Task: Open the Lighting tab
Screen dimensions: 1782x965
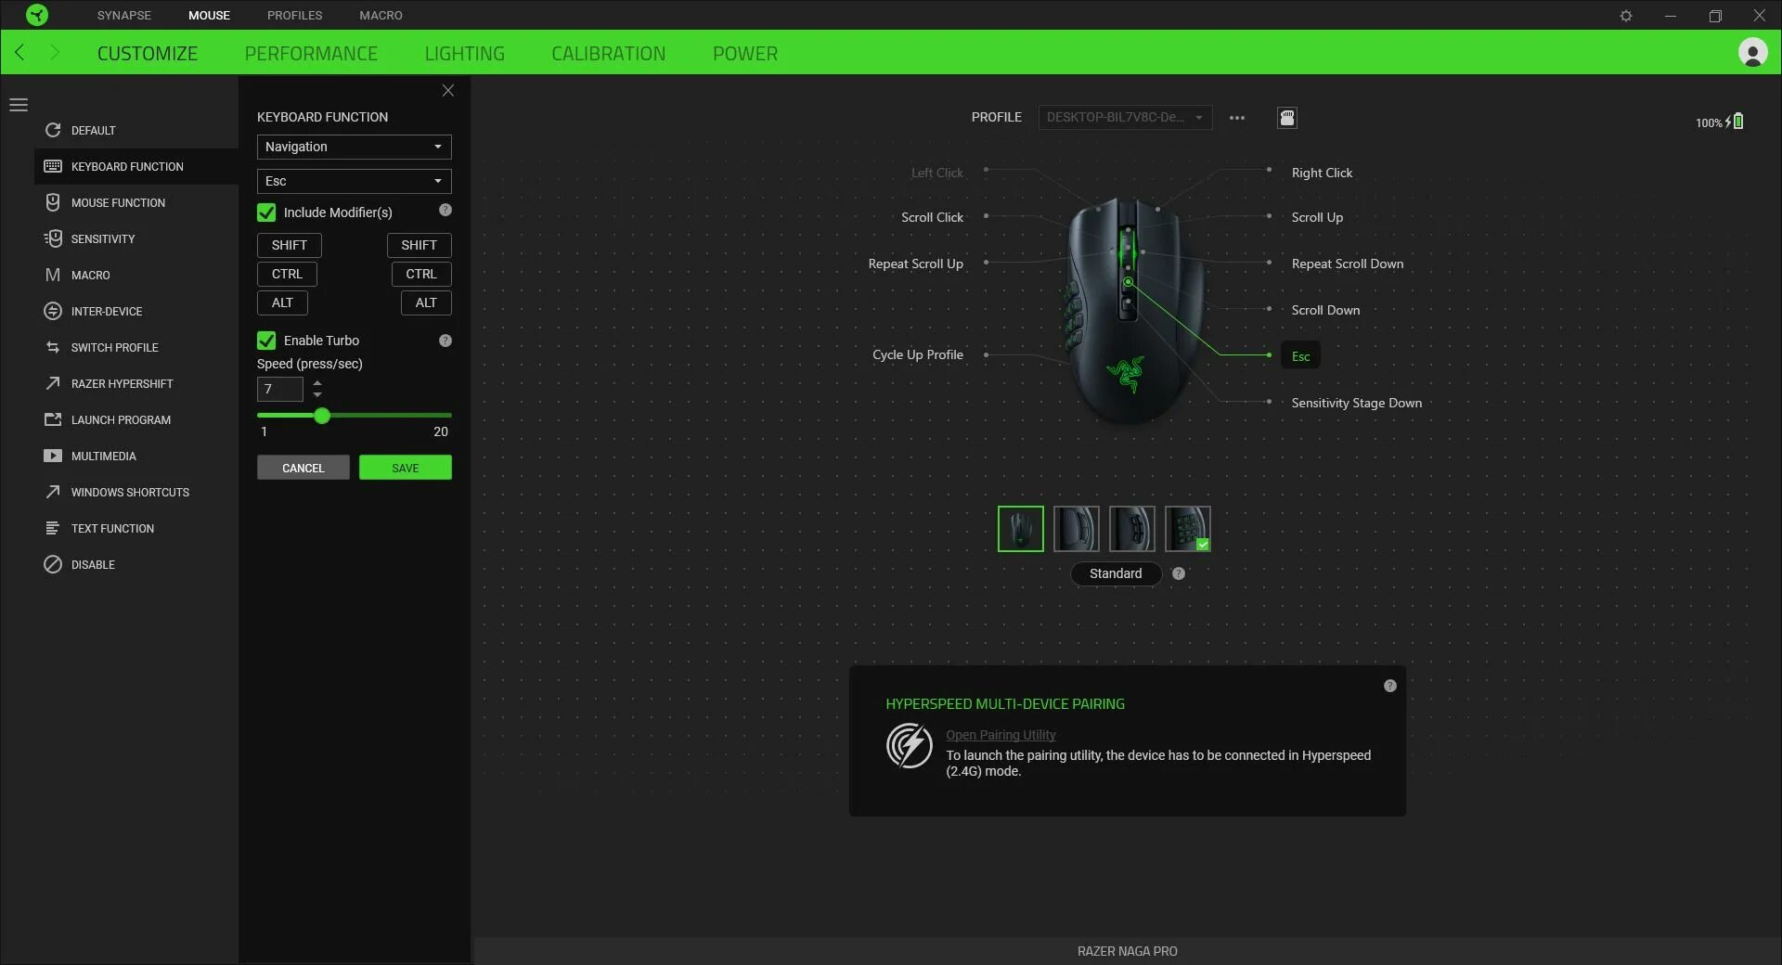Action: point(465,54)
